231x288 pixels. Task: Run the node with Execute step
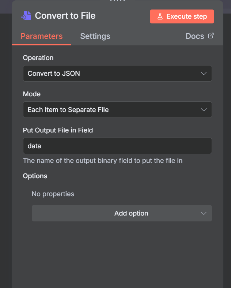coord(182,16)
